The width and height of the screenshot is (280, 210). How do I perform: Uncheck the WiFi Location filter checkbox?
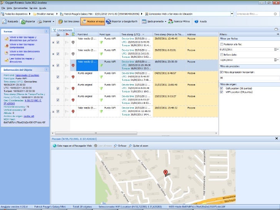point(221,92)
